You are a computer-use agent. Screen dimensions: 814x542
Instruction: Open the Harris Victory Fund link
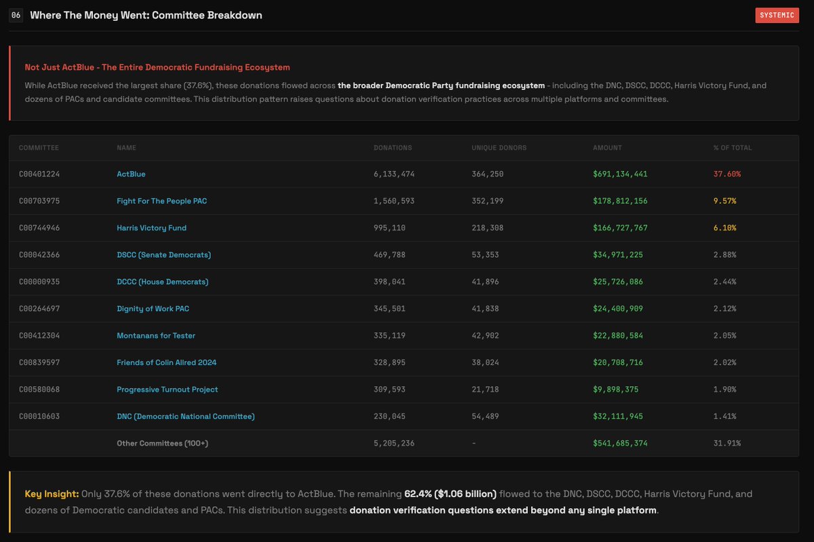click(x=151, y=228)
